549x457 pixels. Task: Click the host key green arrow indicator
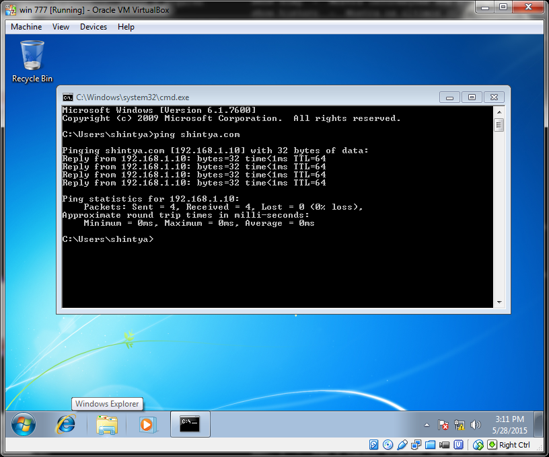(492, 445)
